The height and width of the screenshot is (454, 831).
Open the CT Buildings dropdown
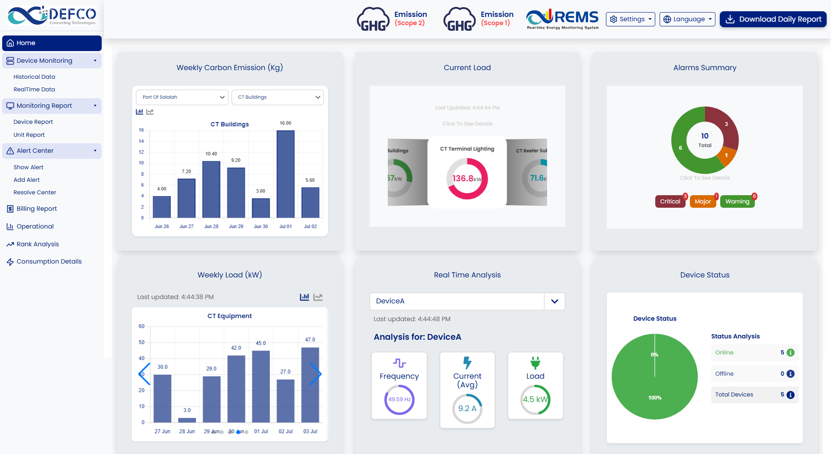277,97
